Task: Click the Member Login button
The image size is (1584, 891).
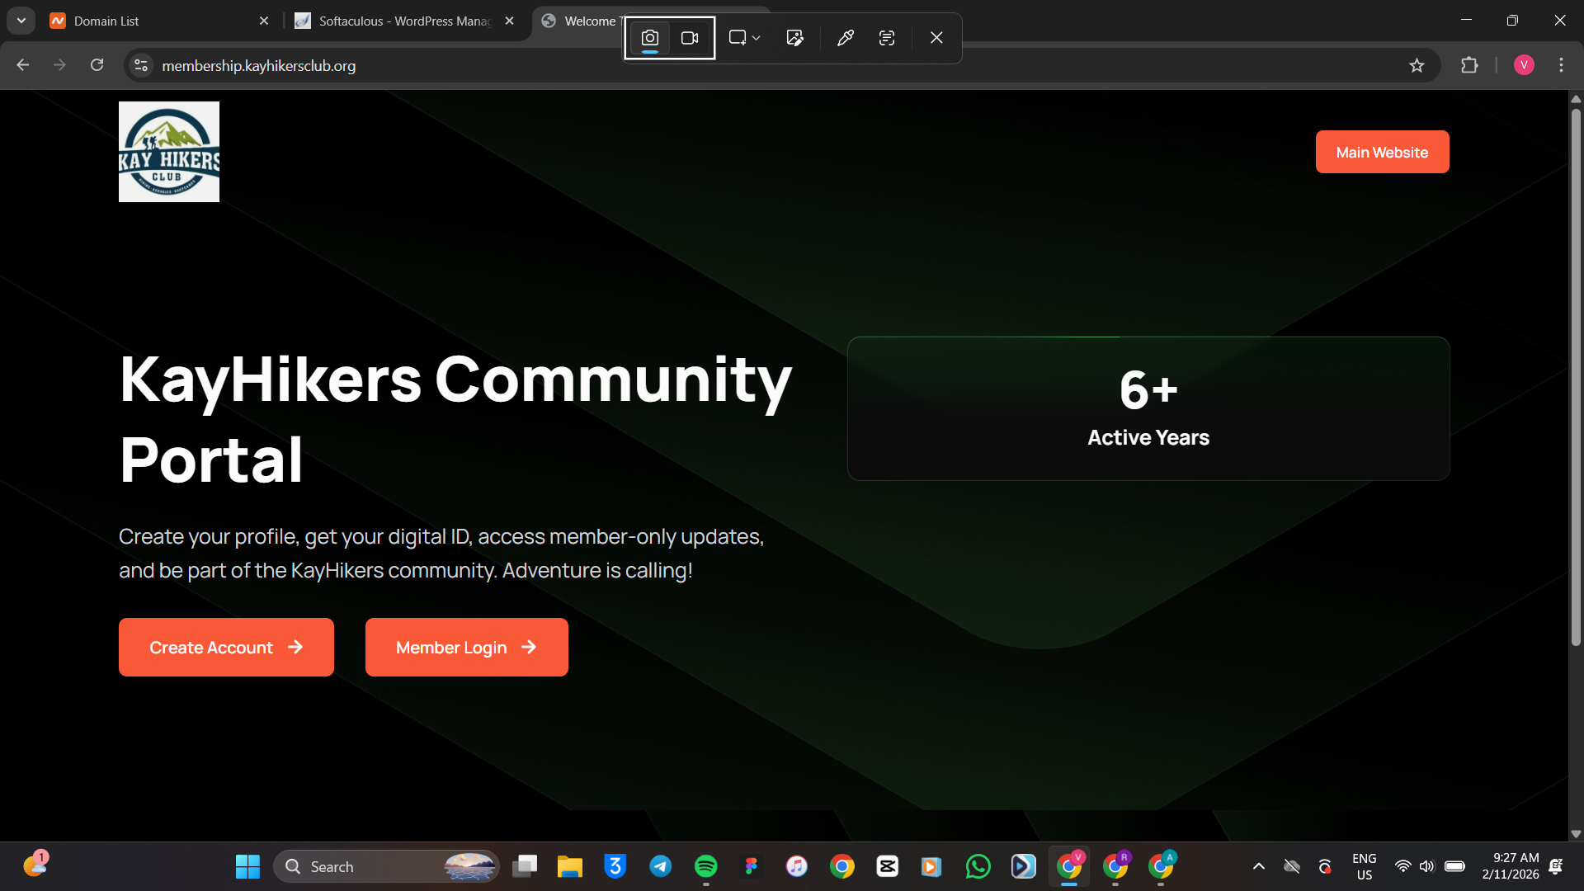Action: tap(466, 648)
